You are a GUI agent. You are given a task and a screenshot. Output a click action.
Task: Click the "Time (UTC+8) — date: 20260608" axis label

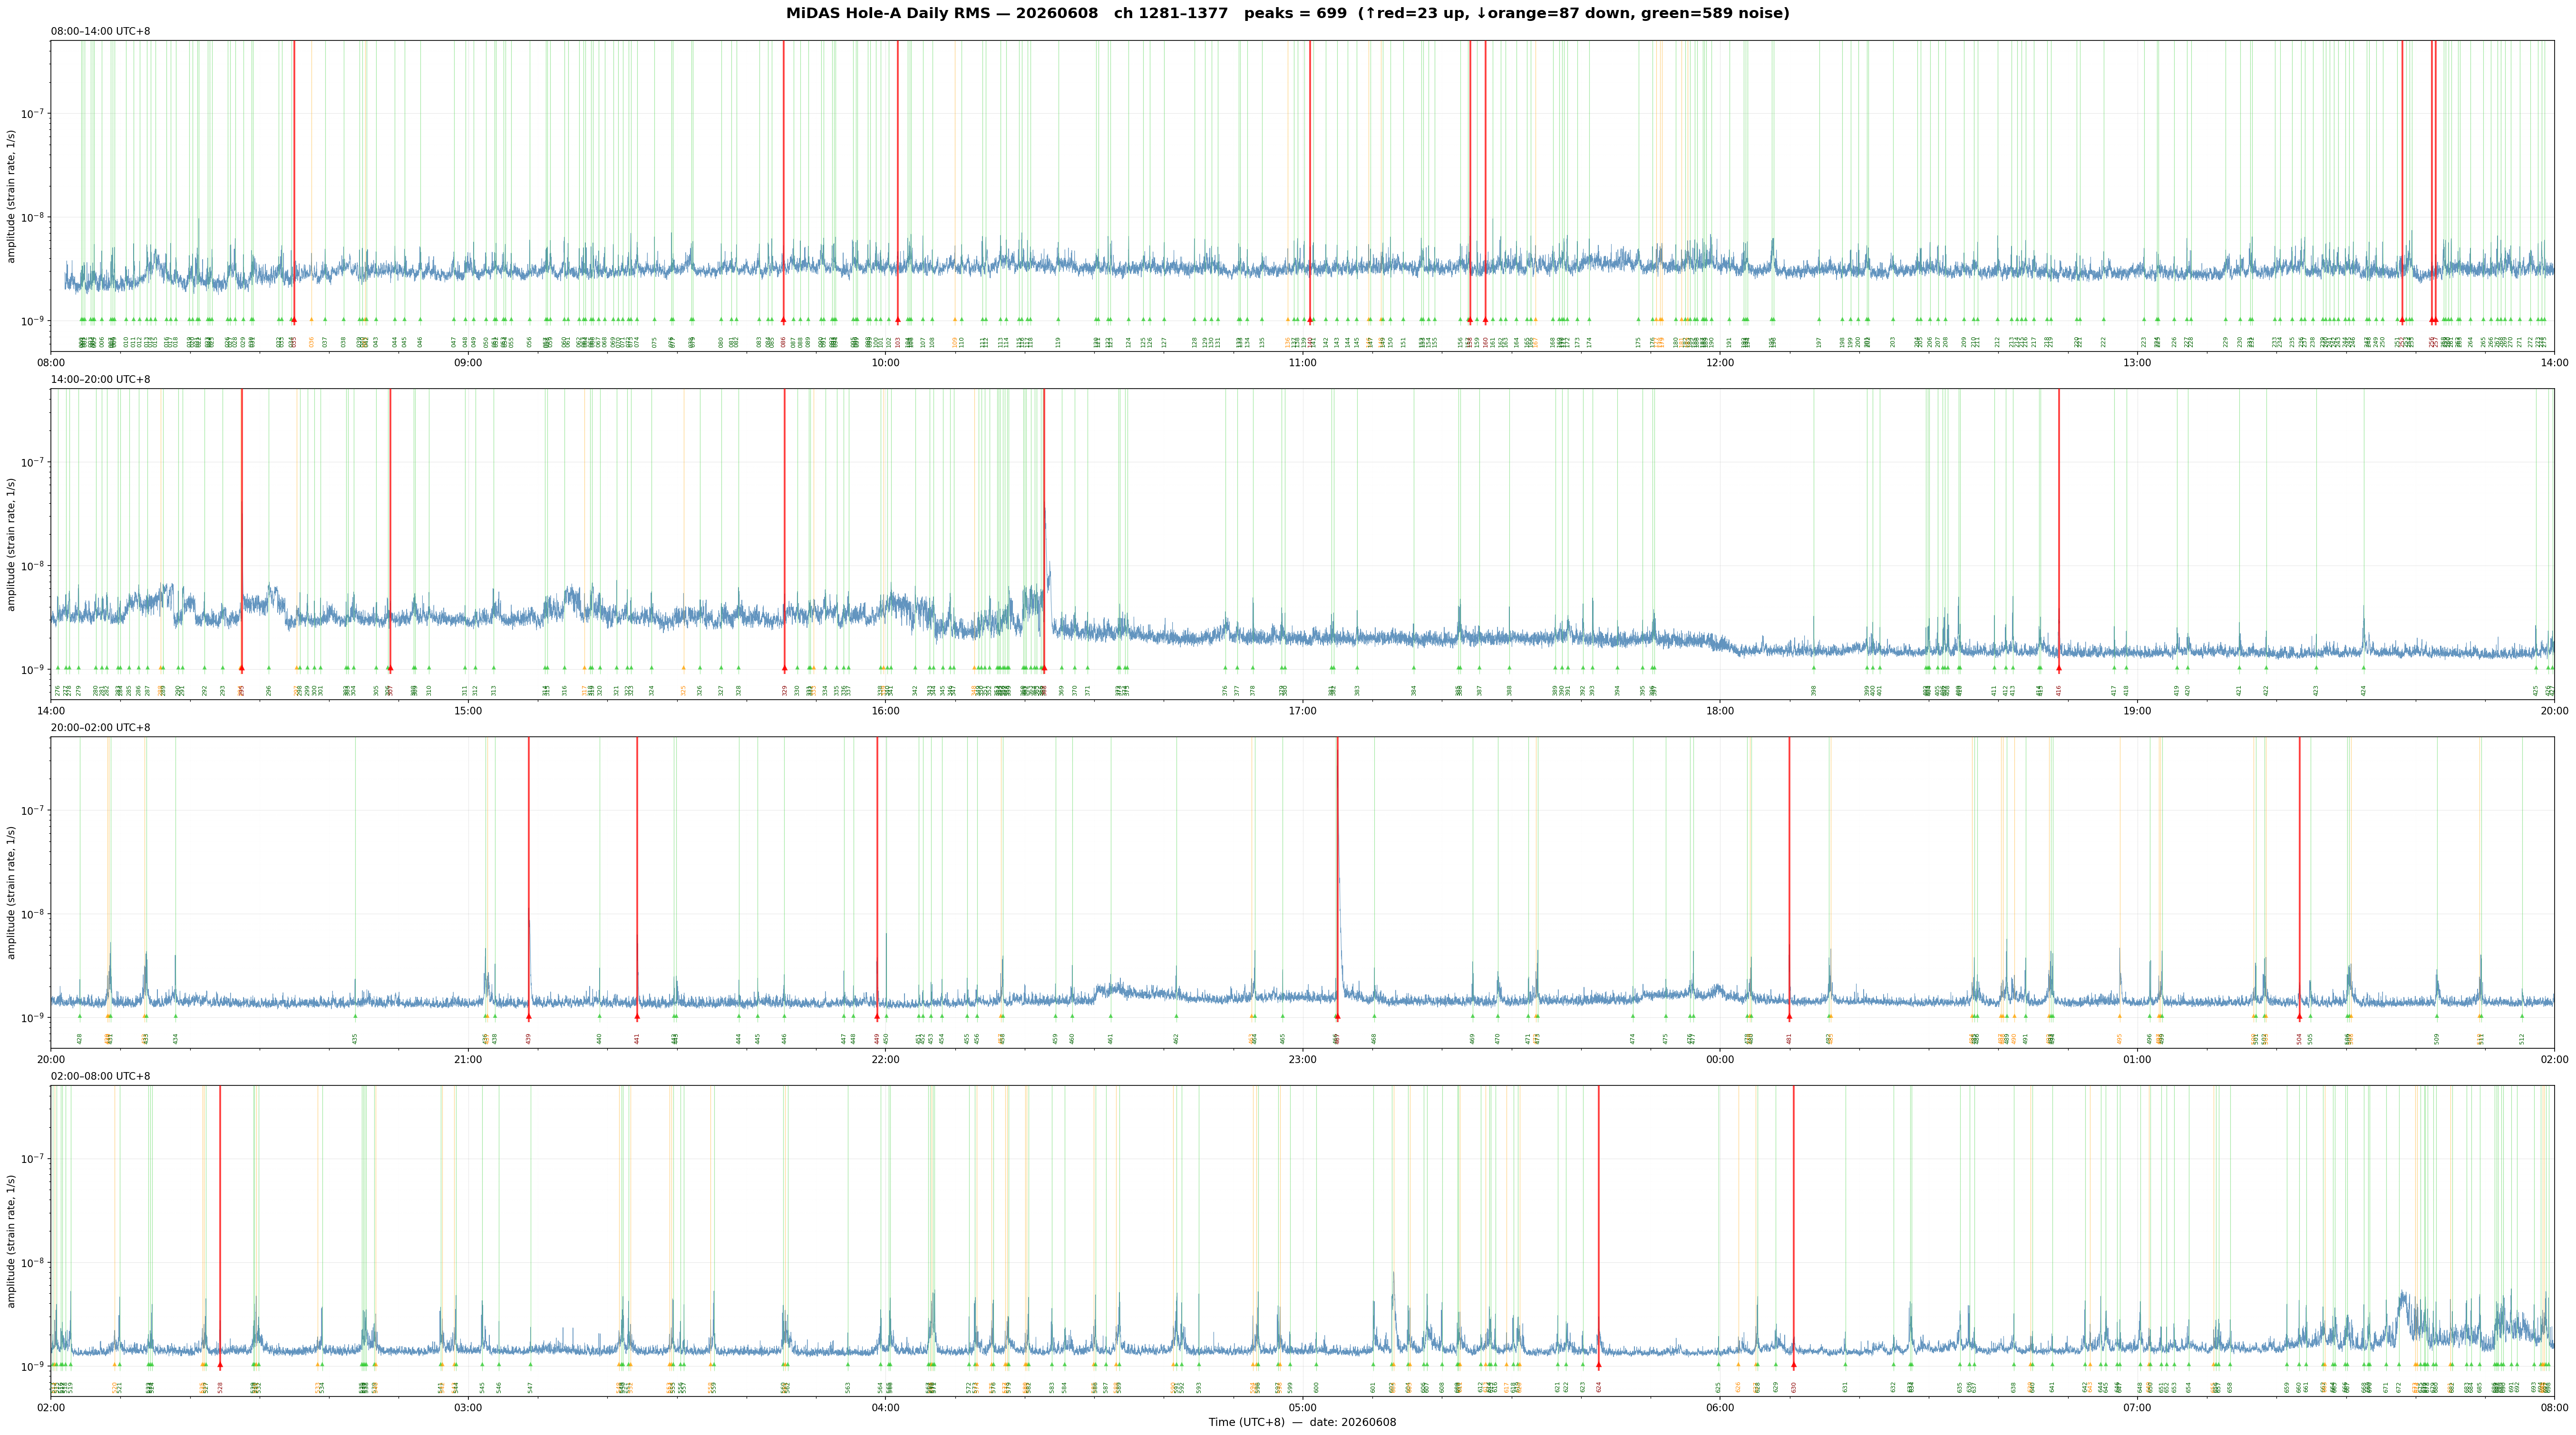tap(1302, 1422)
